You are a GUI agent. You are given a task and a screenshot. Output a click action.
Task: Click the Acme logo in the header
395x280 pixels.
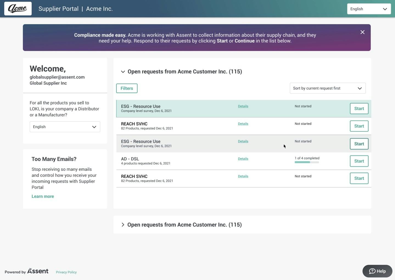tap(18, 8)
